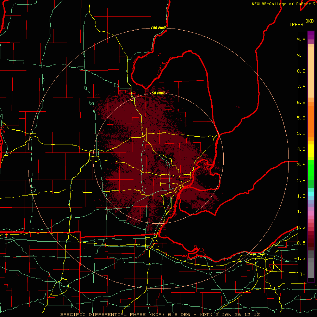Image resolution: width=317 pixels, height=317 pixels.
Task: Click the 7.4 scale value
Action: 301,87
